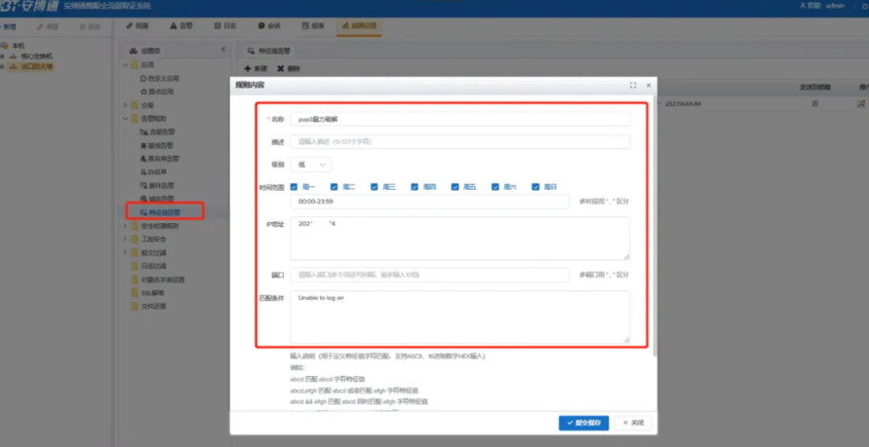Image resolution: width=869 pixels, height=447 pixels.
Task: Uncheck the 周一 checkbox
Action: (x=295, y=187)
